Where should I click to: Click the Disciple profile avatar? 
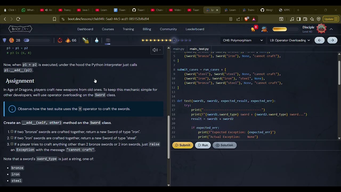(322, 29)
